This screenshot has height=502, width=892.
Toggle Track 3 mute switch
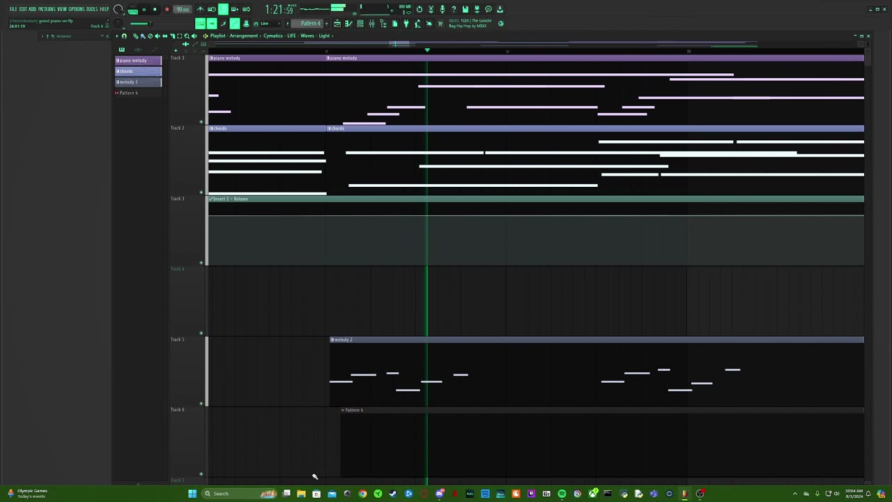201,263
